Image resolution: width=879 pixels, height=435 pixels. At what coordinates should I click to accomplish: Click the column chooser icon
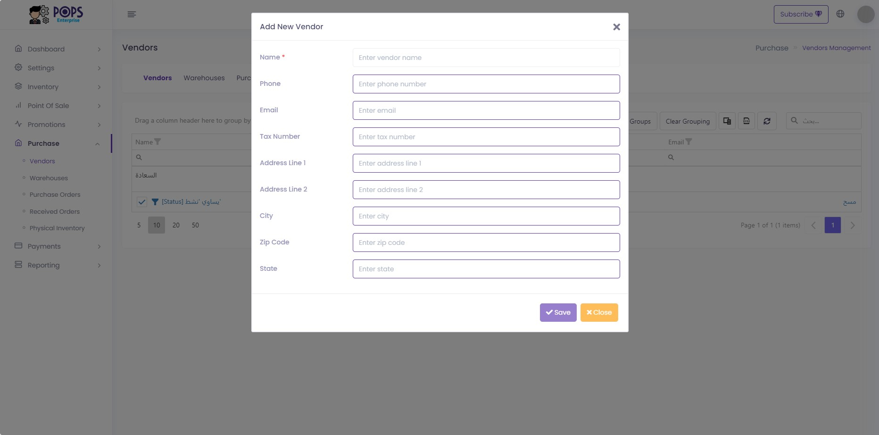coord(727,121)
